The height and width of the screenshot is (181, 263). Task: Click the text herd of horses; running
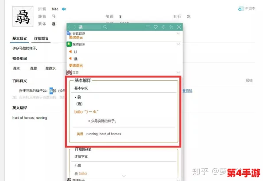pos(30,118)
